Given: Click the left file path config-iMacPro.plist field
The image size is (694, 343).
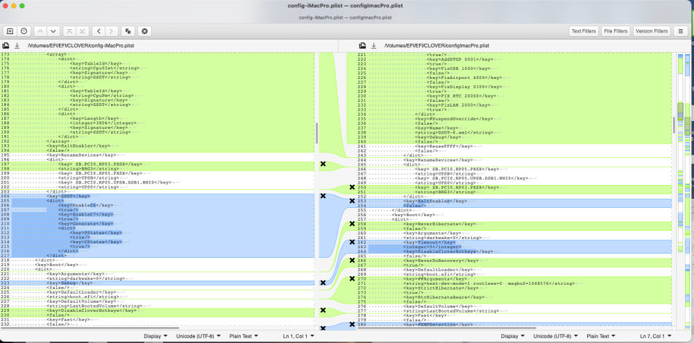Looking at the screenshot, I should 81,46.
